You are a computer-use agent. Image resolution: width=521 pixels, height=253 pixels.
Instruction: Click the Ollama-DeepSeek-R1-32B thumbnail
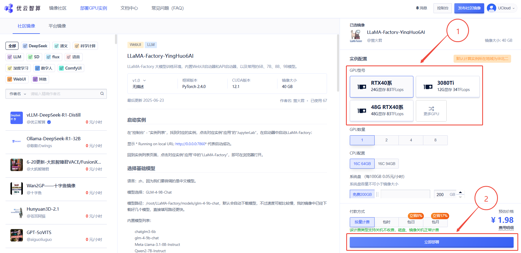[x=17, y=141]
